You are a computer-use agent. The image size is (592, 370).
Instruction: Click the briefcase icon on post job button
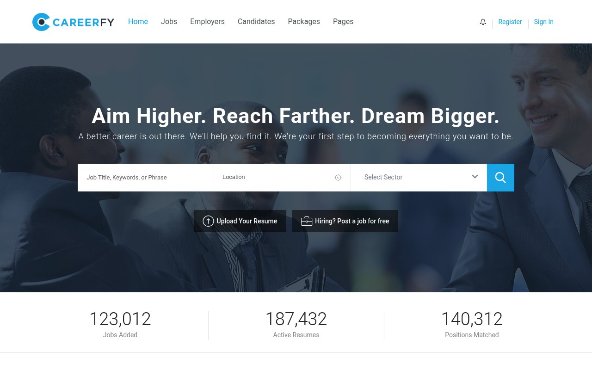pos(307,221)
